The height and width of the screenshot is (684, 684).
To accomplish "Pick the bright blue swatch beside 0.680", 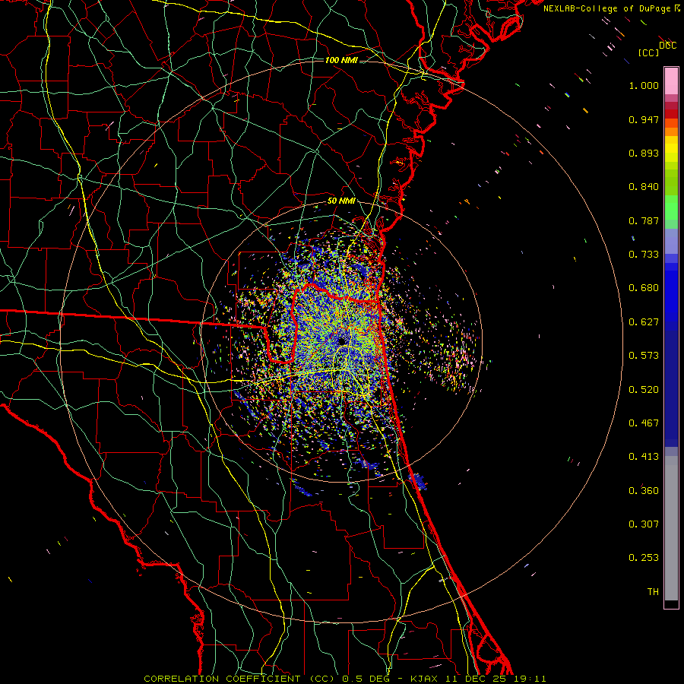I will tap(671, 291).
